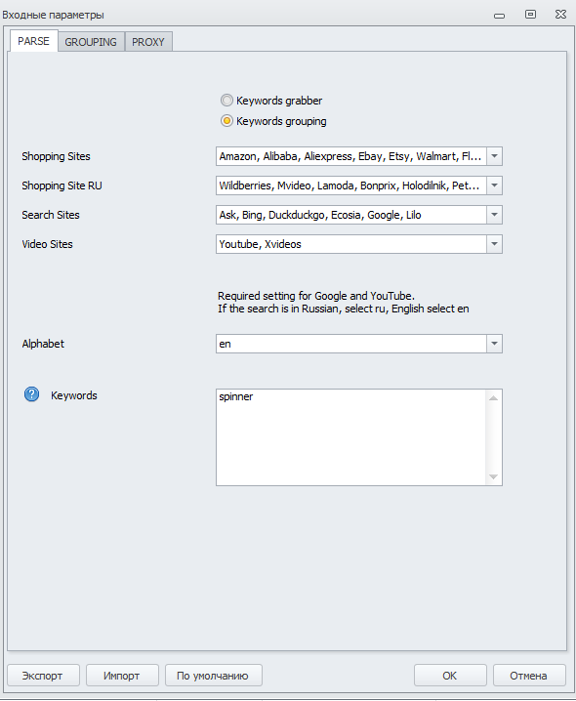Click the Video Sites label
Viewport: 576px width, 701px height.
pos(47,244)
